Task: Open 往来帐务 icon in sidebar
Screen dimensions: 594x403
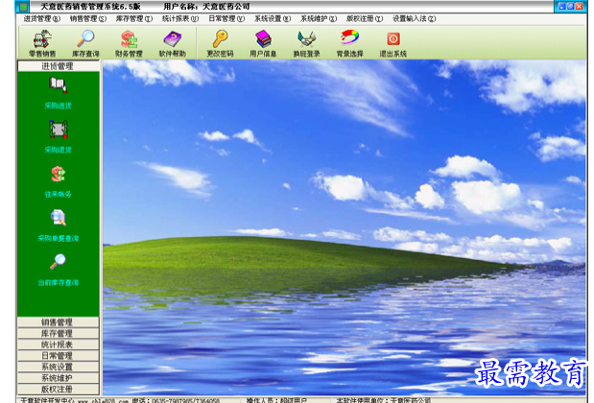Action: pyautogui.click(x=58, y=174)
